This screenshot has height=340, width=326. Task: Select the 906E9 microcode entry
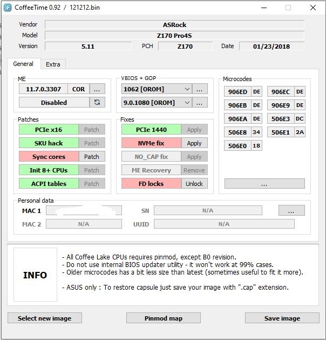pos(281,105)
